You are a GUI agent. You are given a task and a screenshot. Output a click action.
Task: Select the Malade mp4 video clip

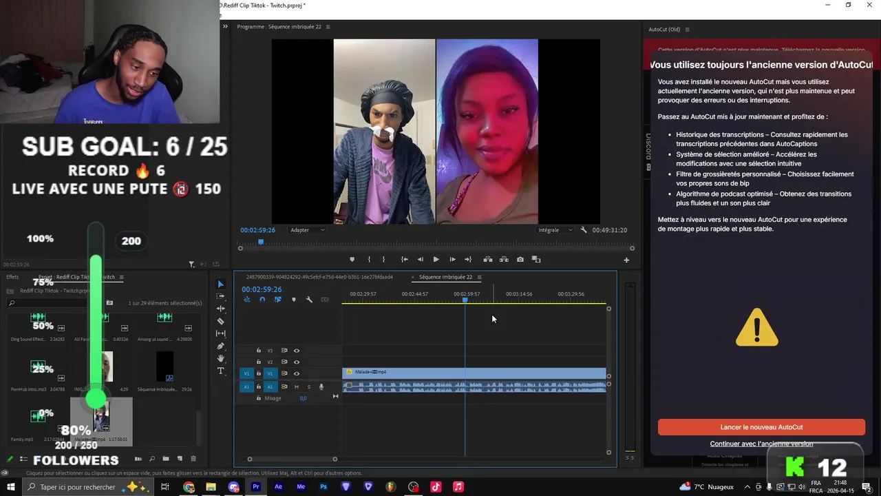tap(474, 373)
